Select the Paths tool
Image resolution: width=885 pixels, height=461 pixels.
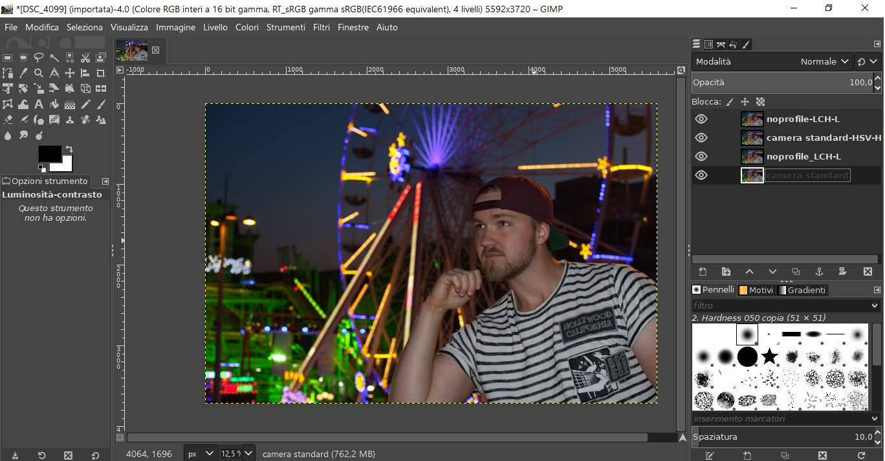click(8, 73)
